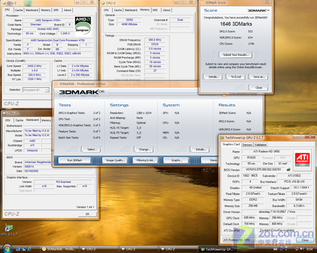Open Graphs button in 3DMark06
Image resolution: width=317 pixels, height=253 pixels.
point(176,161)
